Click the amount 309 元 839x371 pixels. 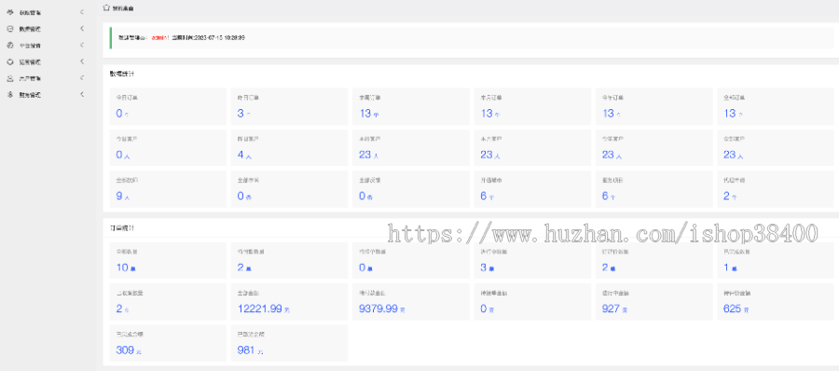(x=129, y=350)
